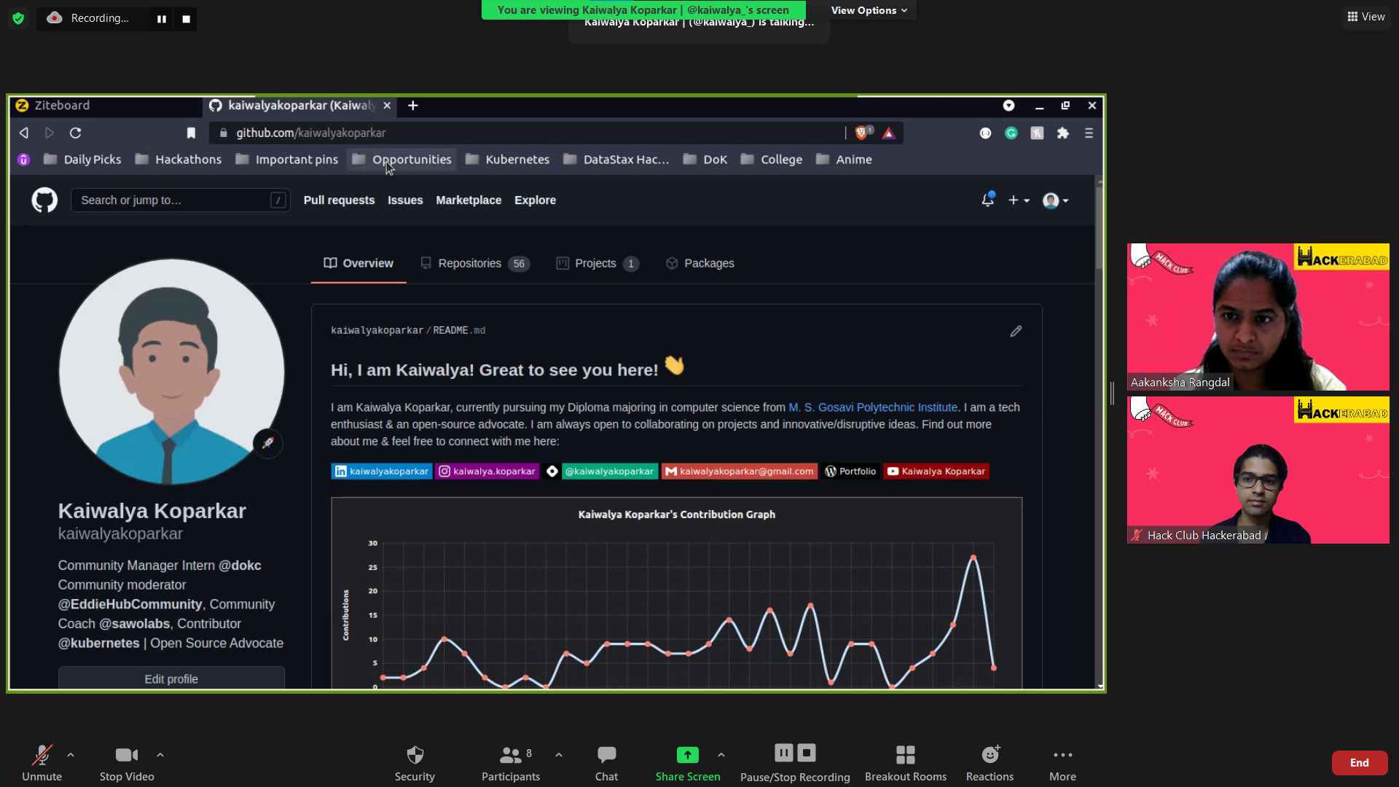Viewport: 1399px width, 787px height.
Task: Expand audio options arrow beside Unmute
Action: point(71,755)
